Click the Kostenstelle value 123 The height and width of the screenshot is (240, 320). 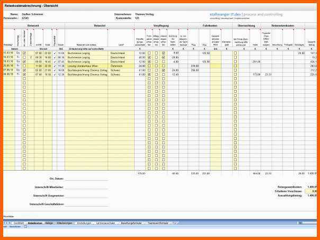point(137,18)
